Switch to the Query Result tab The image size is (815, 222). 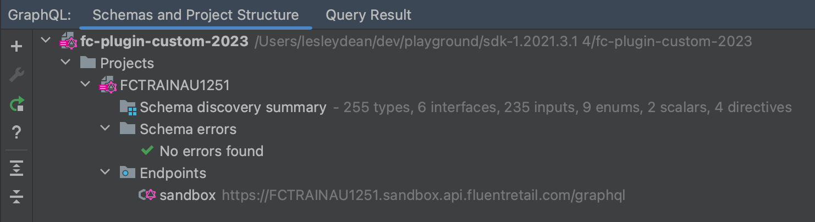click(368, 15)
